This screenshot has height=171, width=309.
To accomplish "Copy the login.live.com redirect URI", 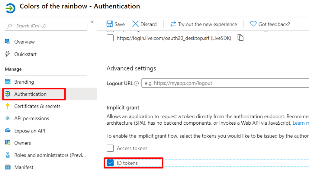I will [240, 38].
